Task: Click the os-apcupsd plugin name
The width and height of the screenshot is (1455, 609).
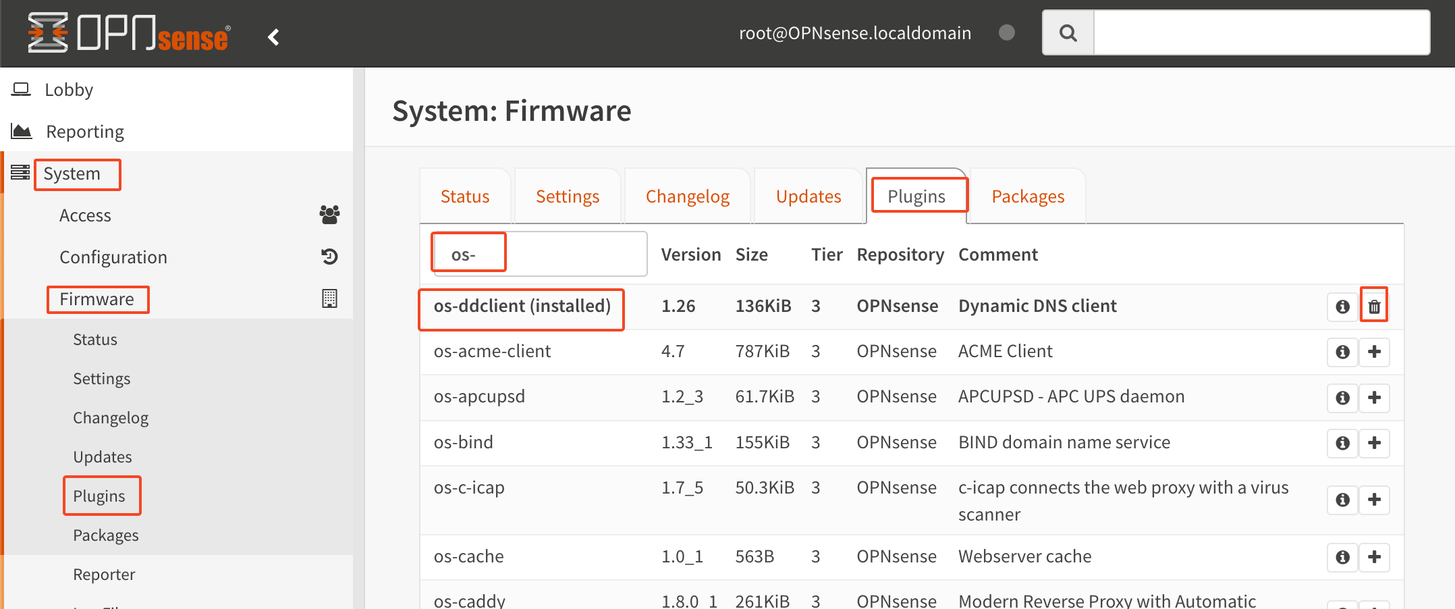Action: point(479,396)
